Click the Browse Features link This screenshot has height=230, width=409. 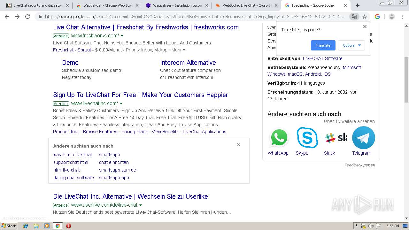tap(100, 132)
